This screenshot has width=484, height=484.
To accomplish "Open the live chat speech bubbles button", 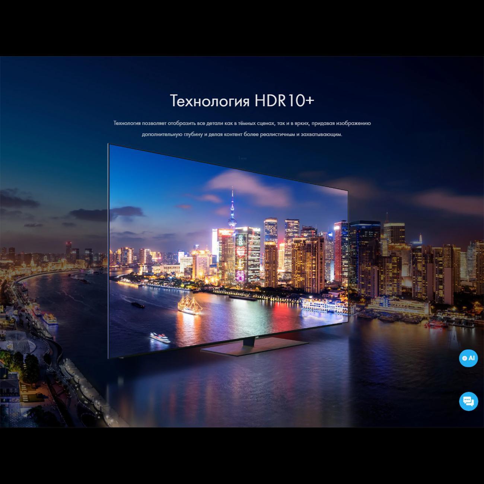I will coord(468,401).
